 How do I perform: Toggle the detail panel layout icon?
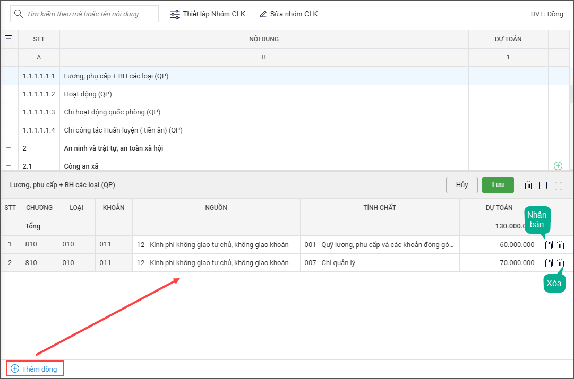[543, 185]
